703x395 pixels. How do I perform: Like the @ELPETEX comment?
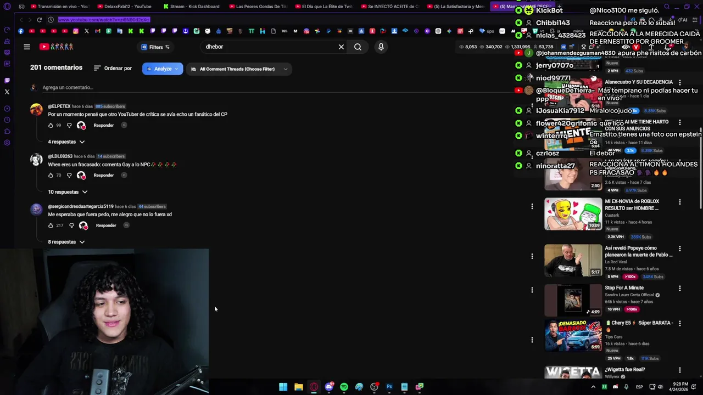[x=51, y=125]
